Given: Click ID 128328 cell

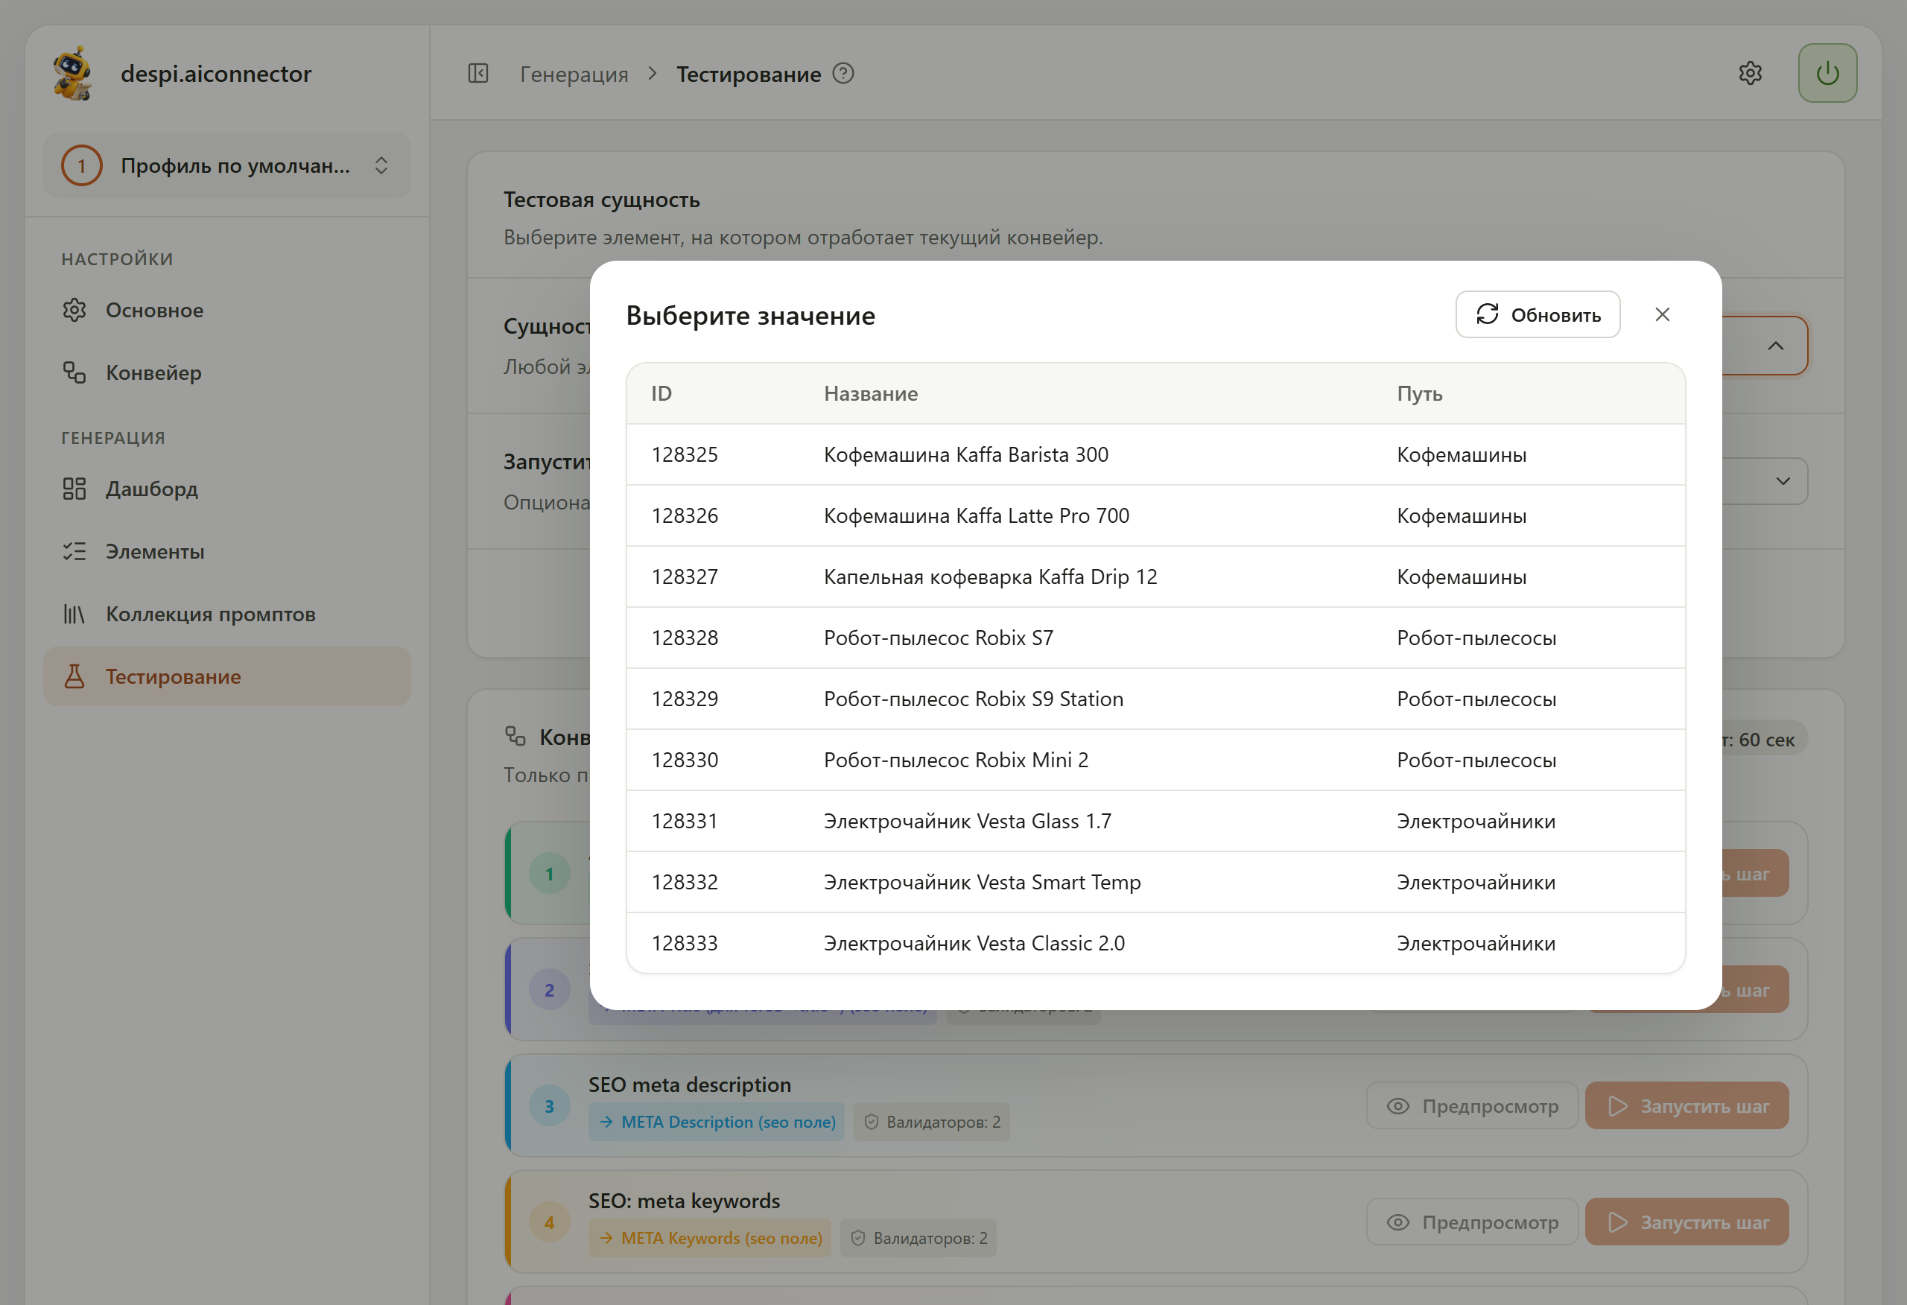Looking at the screenshot, I should [685, 638].
